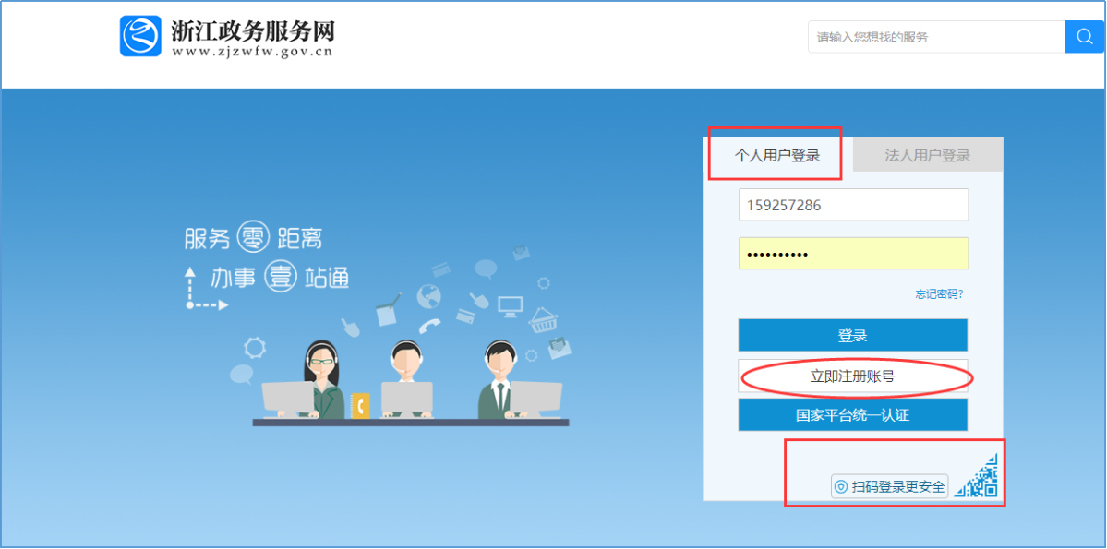Screen dimensions: 1107x549
Task: Click the magnifier search button
Action: click(x=1084, y=37)
